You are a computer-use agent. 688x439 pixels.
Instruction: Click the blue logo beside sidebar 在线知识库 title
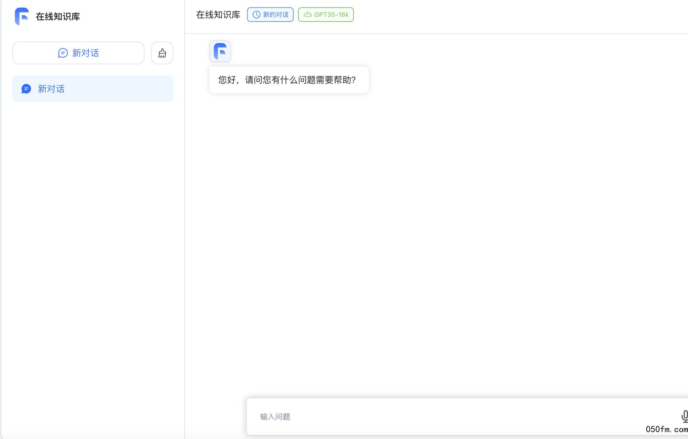[22, 16]
